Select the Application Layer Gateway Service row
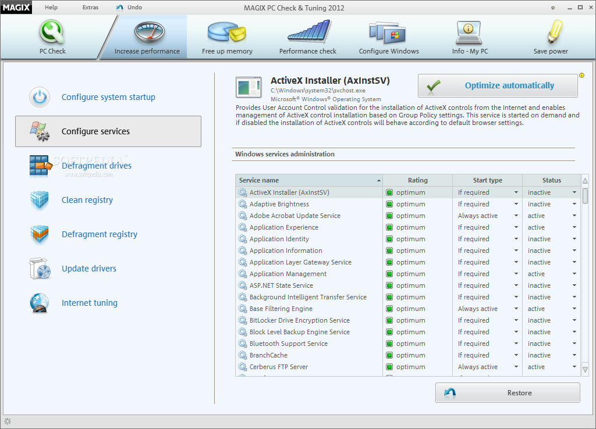The height and width of the screenshot is (429, 596). pyautogui.click(x=408, y=262)
